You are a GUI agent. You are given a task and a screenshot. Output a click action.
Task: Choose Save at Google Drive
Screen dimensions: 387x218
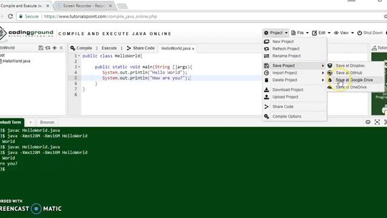pos(355,80)
